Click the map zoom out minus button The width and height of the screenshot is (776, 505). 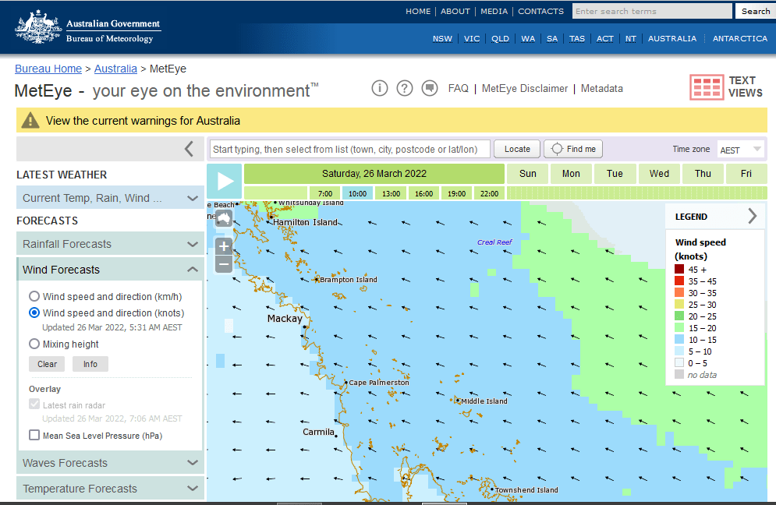[224, 264]
